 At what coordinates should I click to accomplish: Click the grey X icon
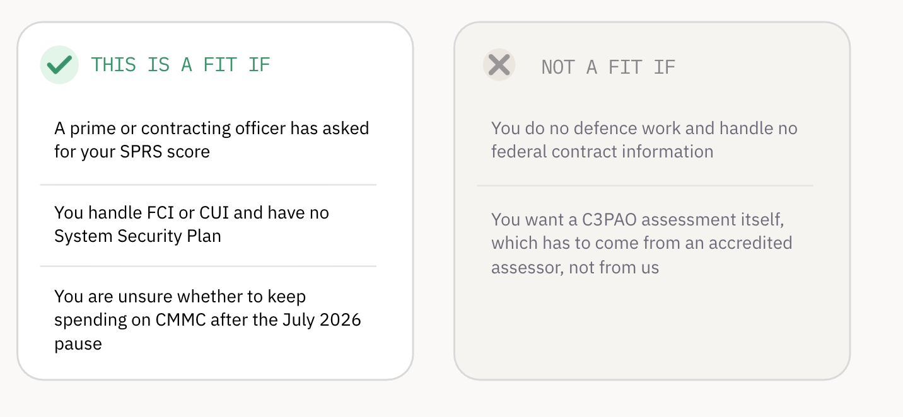coord(499,65)
